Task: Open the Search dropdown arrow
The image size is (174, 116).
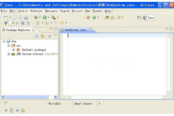Action: click(123, 17)
